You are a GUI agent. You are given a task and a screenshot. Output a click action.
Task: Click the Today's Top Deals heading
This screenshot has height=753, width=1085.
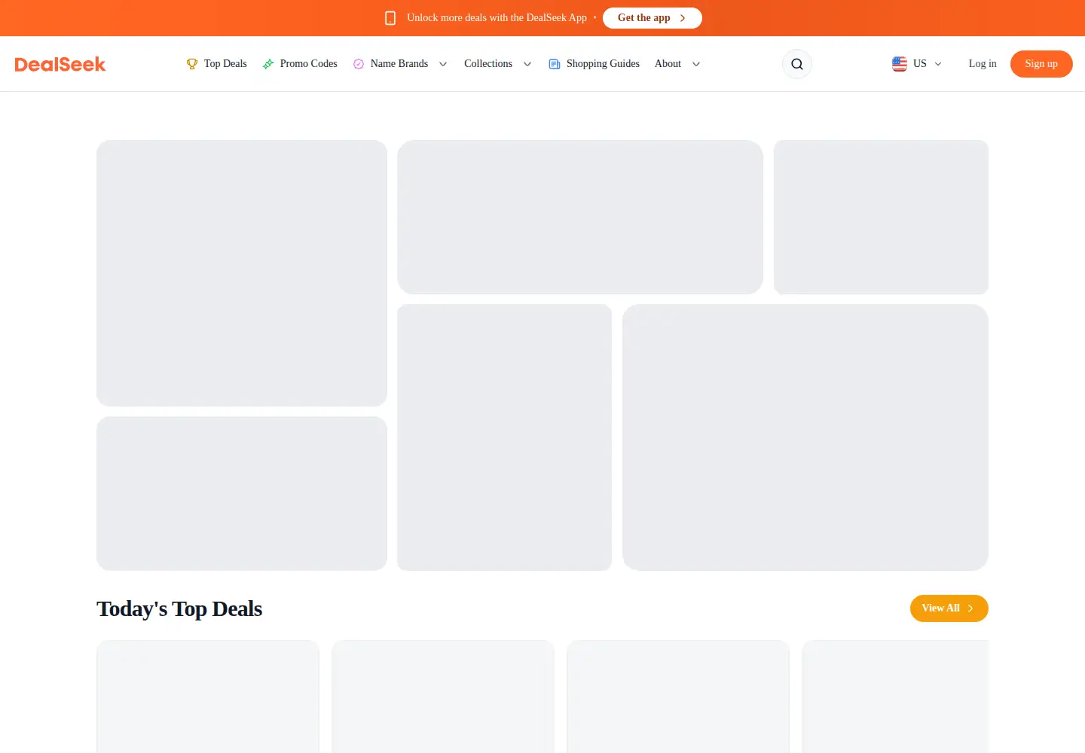(x=179, y=608)
